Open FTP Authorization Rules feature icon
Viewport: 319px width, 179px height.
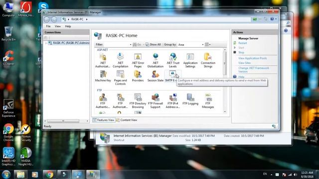point(120,101)
